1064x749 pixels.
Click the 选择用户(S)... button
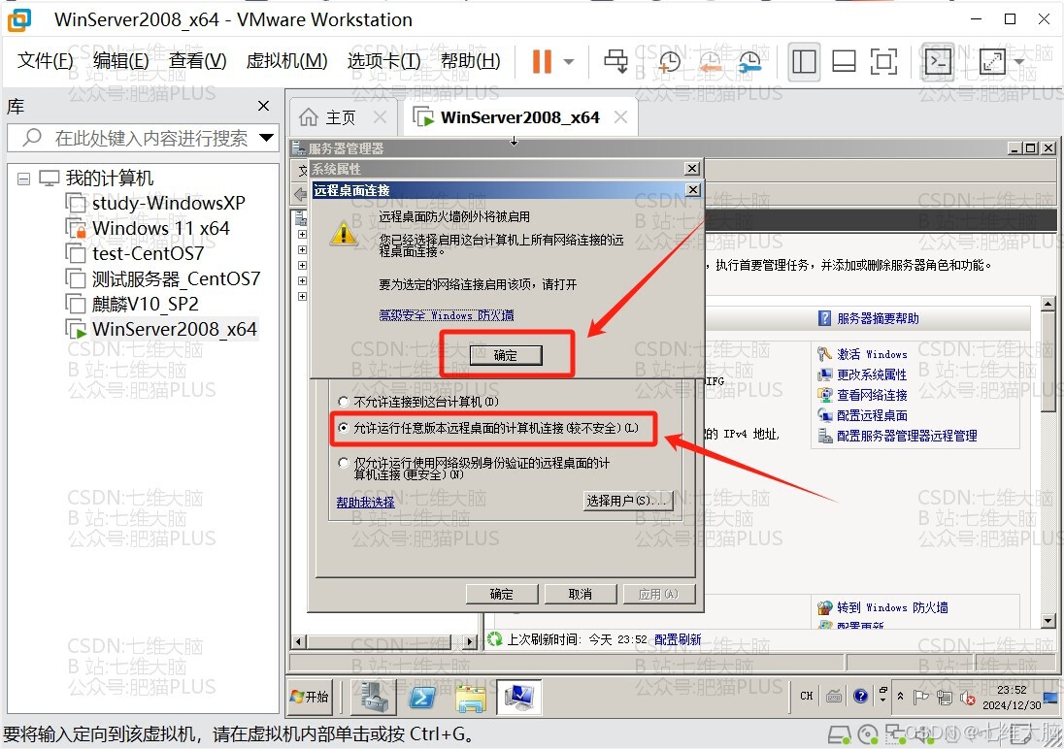(x=628, y=501)
